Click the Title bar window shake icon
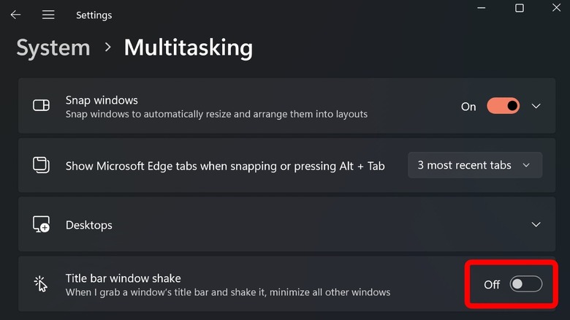 41,284
